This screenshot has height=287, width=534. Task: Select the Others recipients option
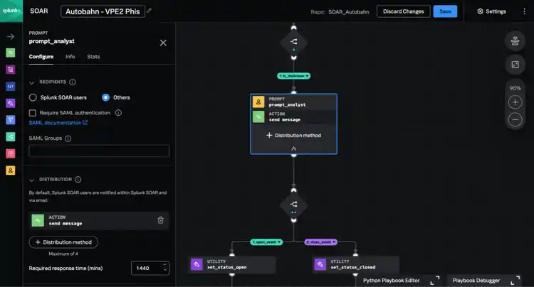click(x=106, y=97)
